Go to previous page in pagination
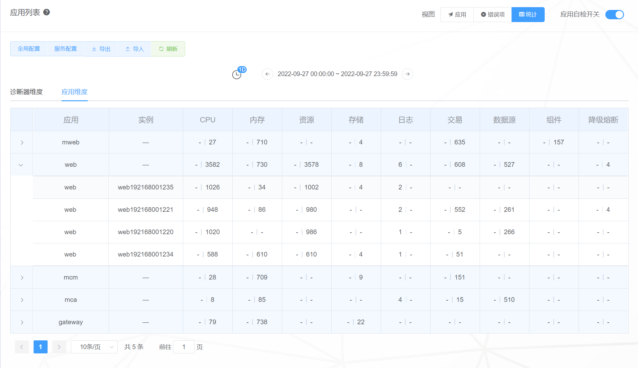The height and width of the screenshot is (368, 638). [x=22, y=347]
